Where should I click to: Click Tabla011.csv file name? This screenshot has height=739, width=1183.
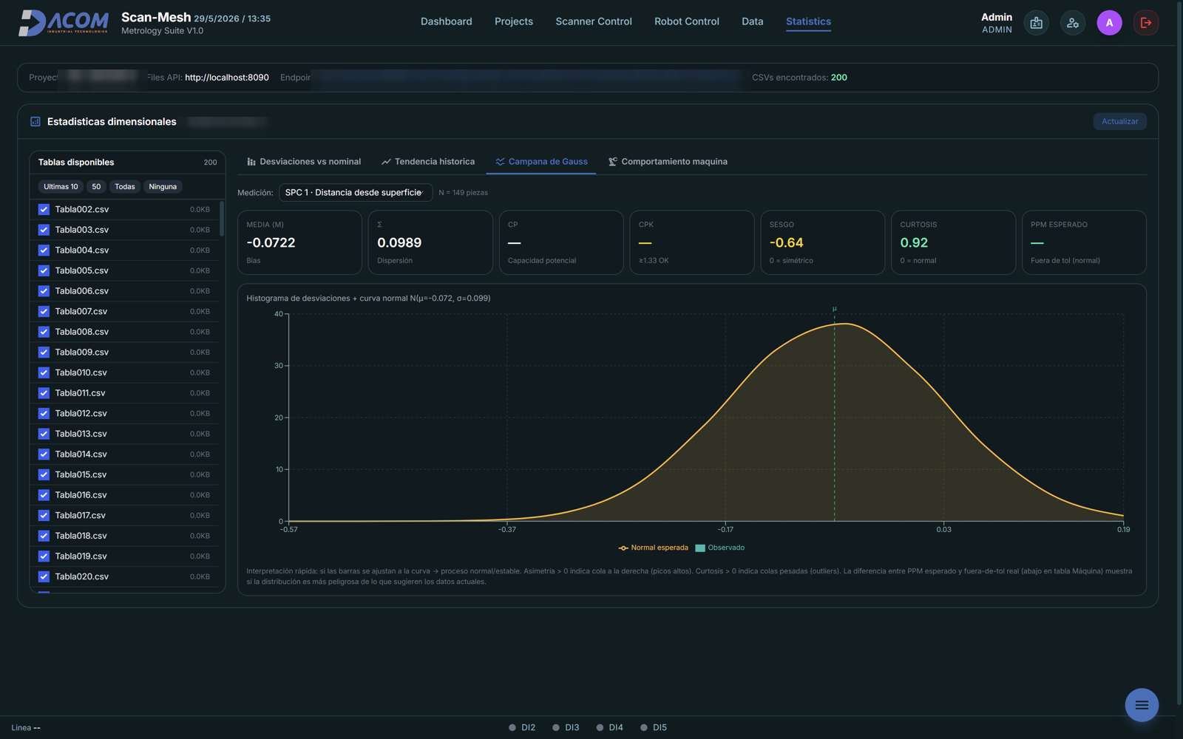(x=80, y=393)
